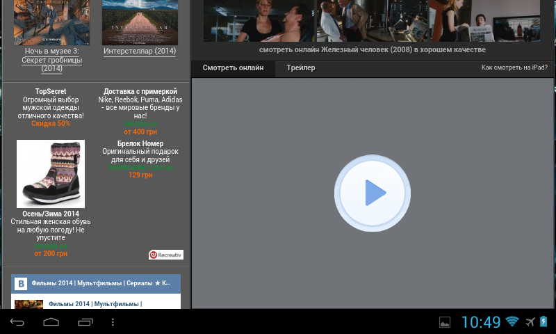Click the Interstellar poster thumbnail
The image size is (556, 334).
click(x=140, y=22)
